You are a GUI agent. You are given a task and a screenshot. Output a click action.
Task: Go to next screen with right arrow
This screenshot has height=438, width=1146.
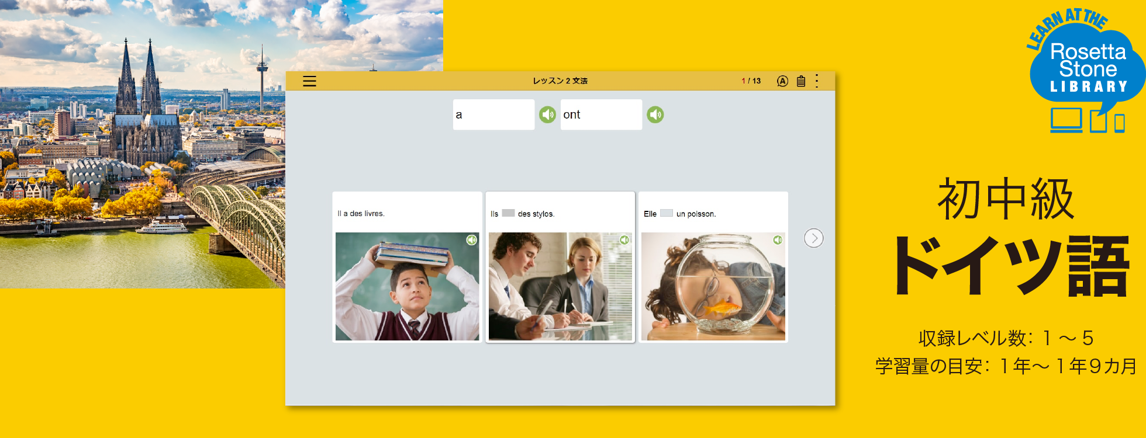coord(813,238)
